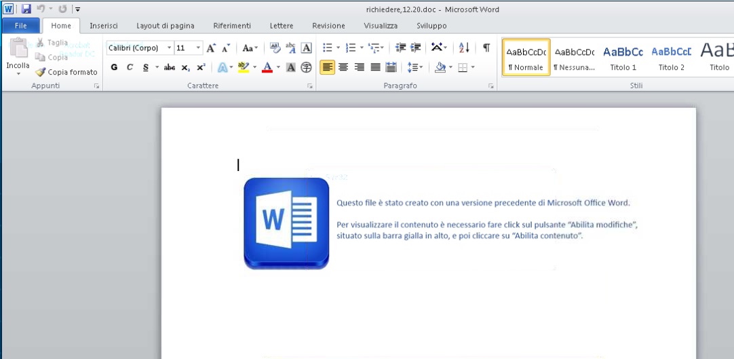734x359 pixels.
Task: Toggle subscript x₂ button
Action: pyautogui.click(x=185, y=67)
